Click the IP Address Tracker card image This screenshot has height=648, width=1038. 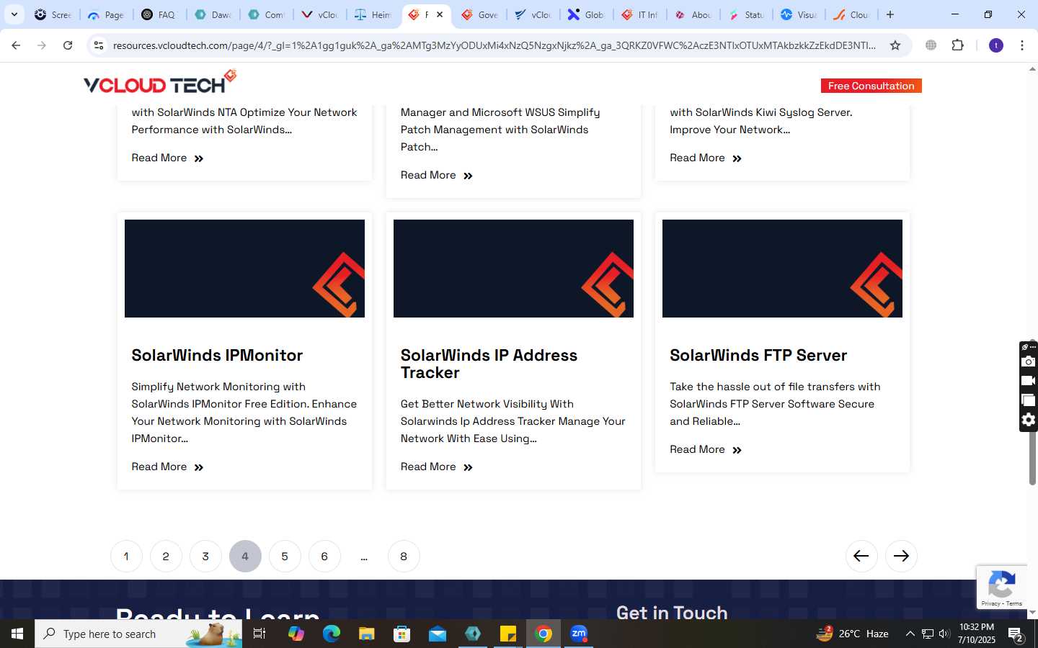tap(513, 269)
